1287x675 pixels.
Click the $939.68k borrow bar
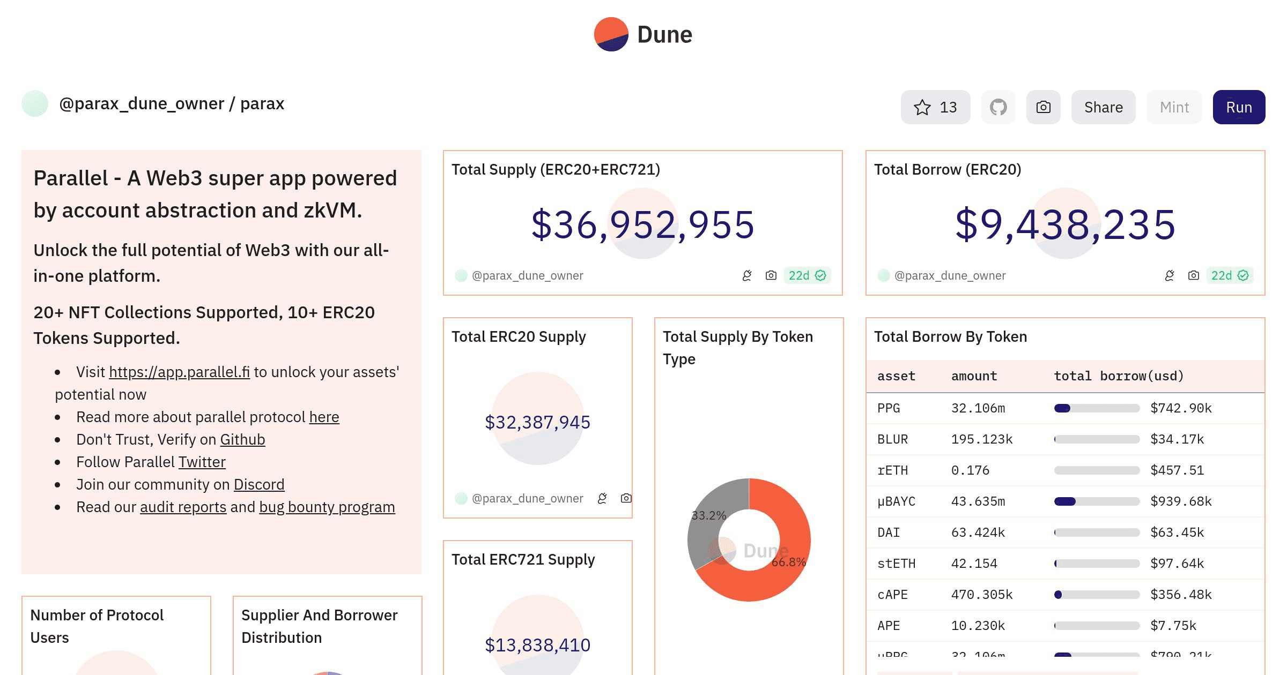[1097, 501]
